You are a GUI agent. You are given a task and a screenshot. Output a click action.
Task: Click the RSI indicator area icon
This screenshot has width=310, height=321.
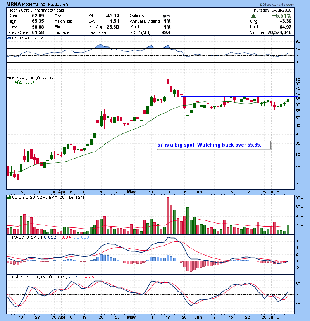click(9, 38)
